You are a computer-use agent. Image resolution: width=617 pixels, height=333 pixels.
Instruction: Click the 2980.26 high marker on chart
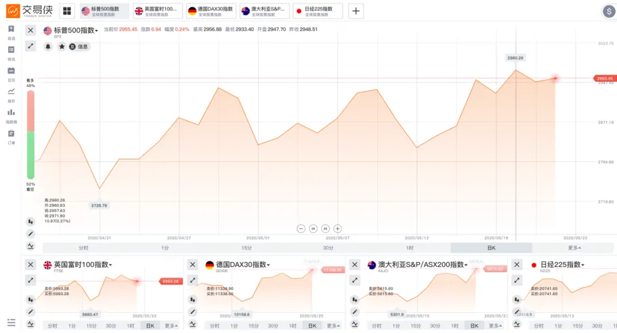515,58
